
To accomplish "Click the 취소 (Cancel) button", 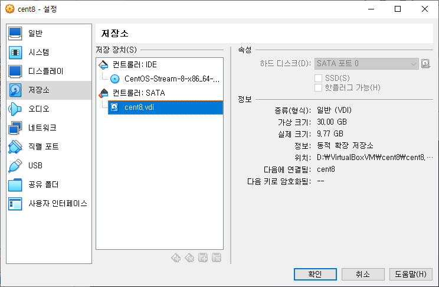I will [363, 274].
